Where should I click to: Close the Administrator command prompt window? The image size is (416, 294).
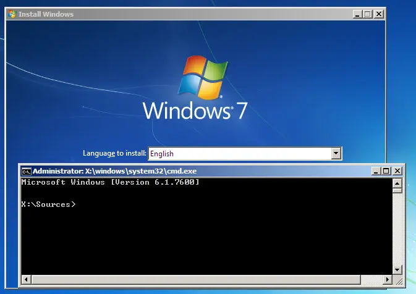point(396,170)
